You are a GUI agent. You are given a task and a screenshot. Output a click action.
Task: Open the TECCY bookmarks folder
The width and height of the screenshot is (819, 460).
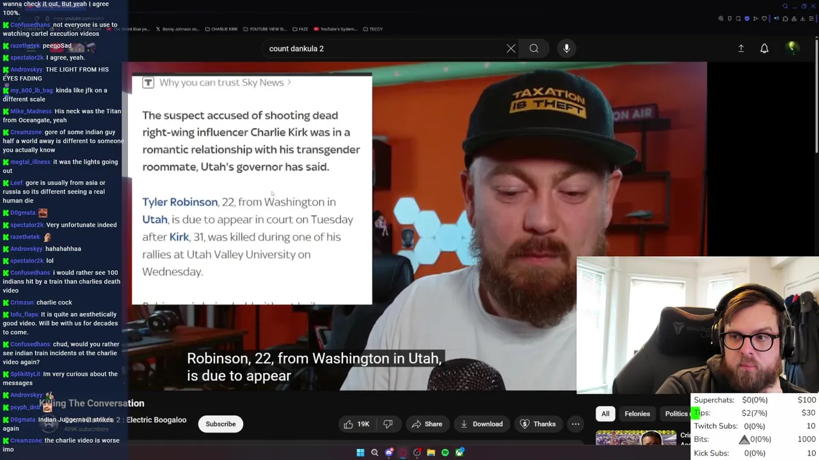coord(373,29)
